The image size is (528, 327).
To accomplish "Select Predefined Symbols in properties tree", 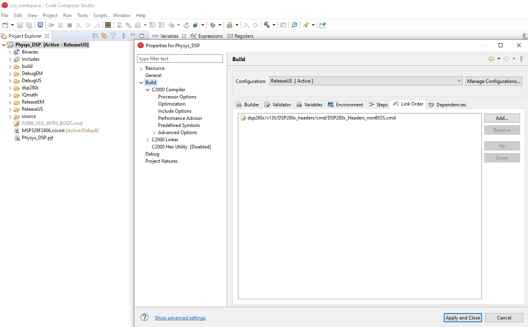I will (179, 125).
